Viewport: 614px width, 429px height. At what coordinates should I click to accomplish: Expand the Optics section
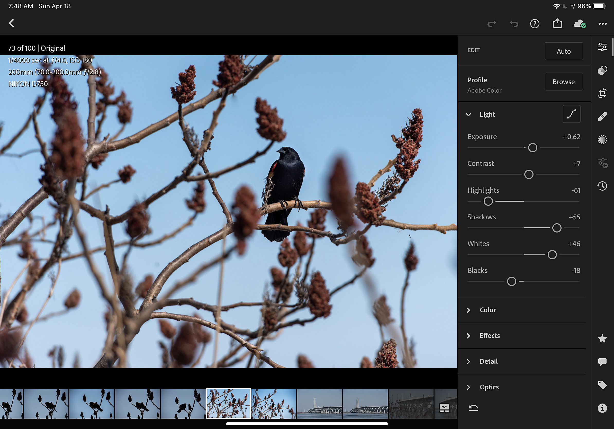[x=468, y=387]
